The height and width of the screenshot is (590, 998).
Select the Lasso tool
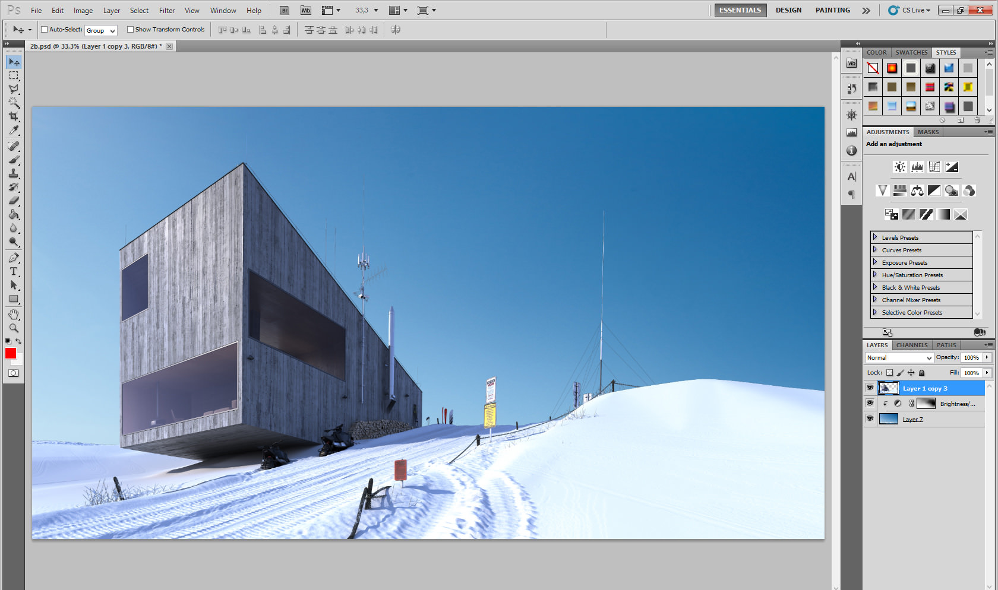pos(14,89)
